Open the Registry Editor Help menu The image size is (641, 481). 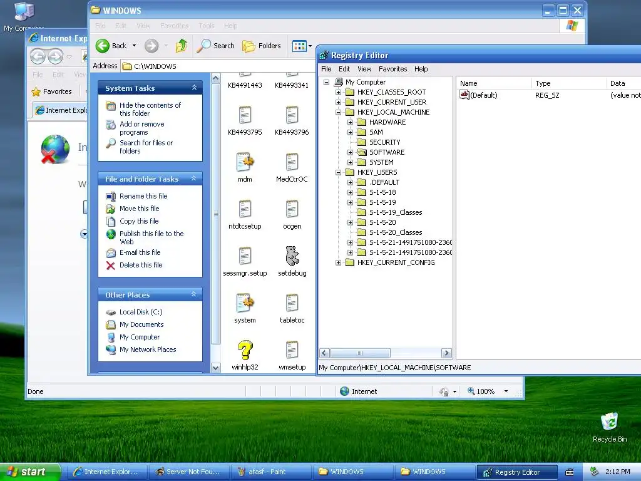click(x=421, y=69)
